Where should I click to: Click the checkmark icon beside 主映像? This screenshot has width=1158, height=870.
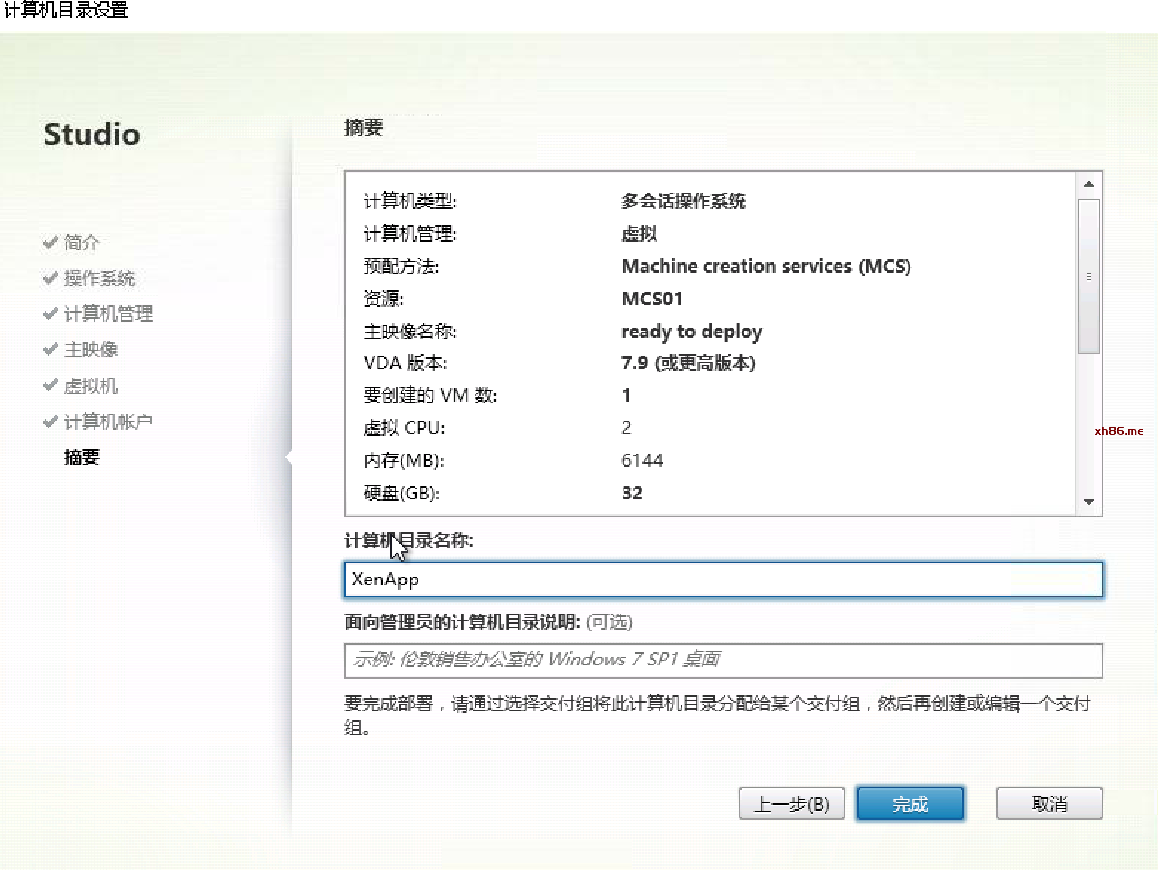click(50, 349)
